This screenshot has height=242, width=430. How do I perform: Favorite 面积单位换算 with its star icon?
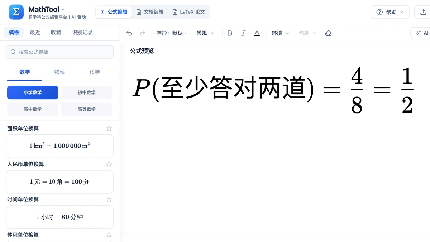[109, 128]
